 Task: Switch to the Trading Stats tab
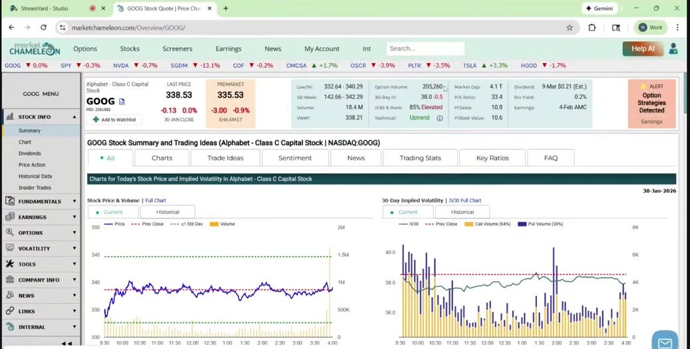421,158
